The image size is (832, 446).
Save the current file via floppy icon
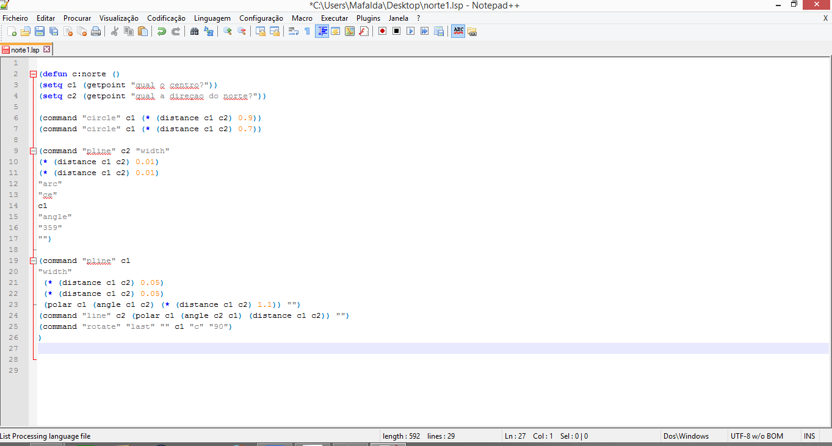[x=40, y=31]
